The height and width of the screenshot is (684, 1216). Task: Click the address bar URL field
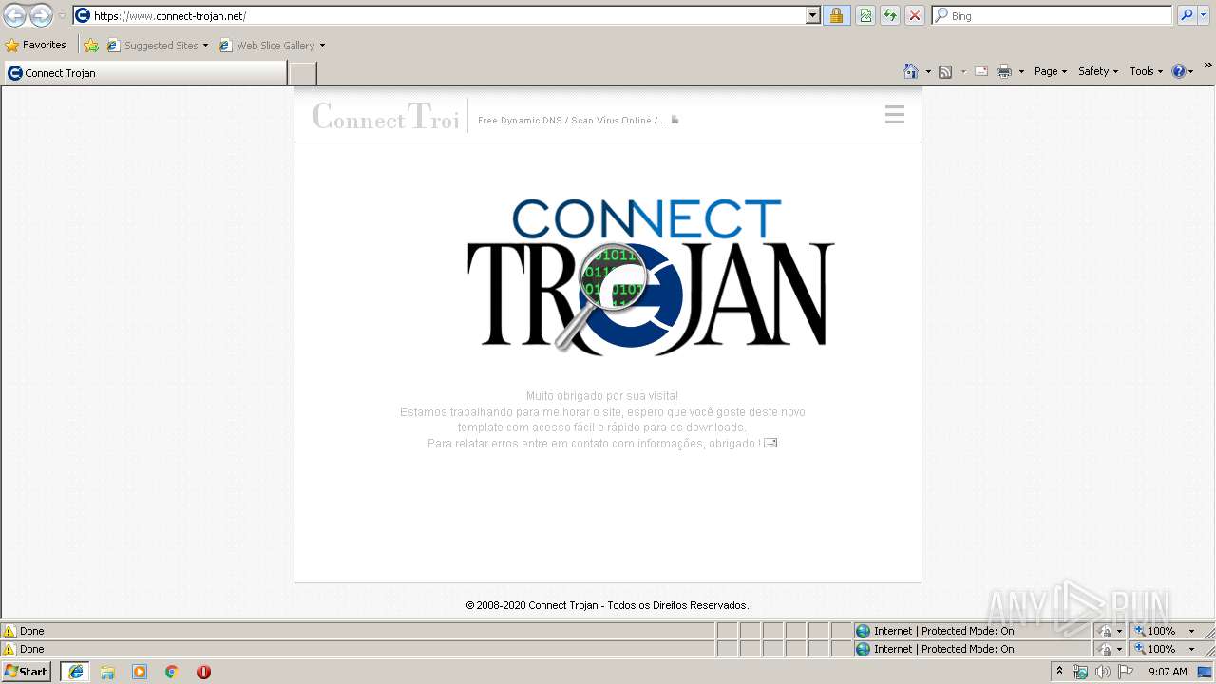click(446, 15)
